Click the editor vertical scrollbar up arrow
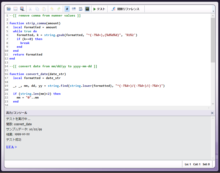Image resolution: width=220 pixels, height=173 pixels. click(213, 16)
